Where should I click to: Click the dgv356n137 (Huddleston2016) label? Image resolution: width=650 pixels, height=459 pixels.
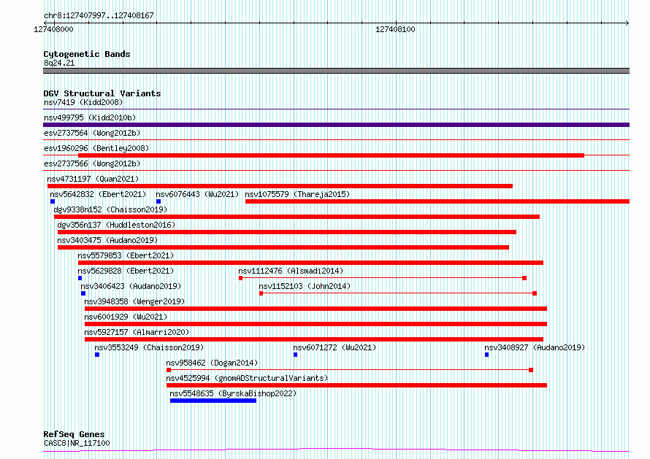pyautogui.click(x=116, y=225)
